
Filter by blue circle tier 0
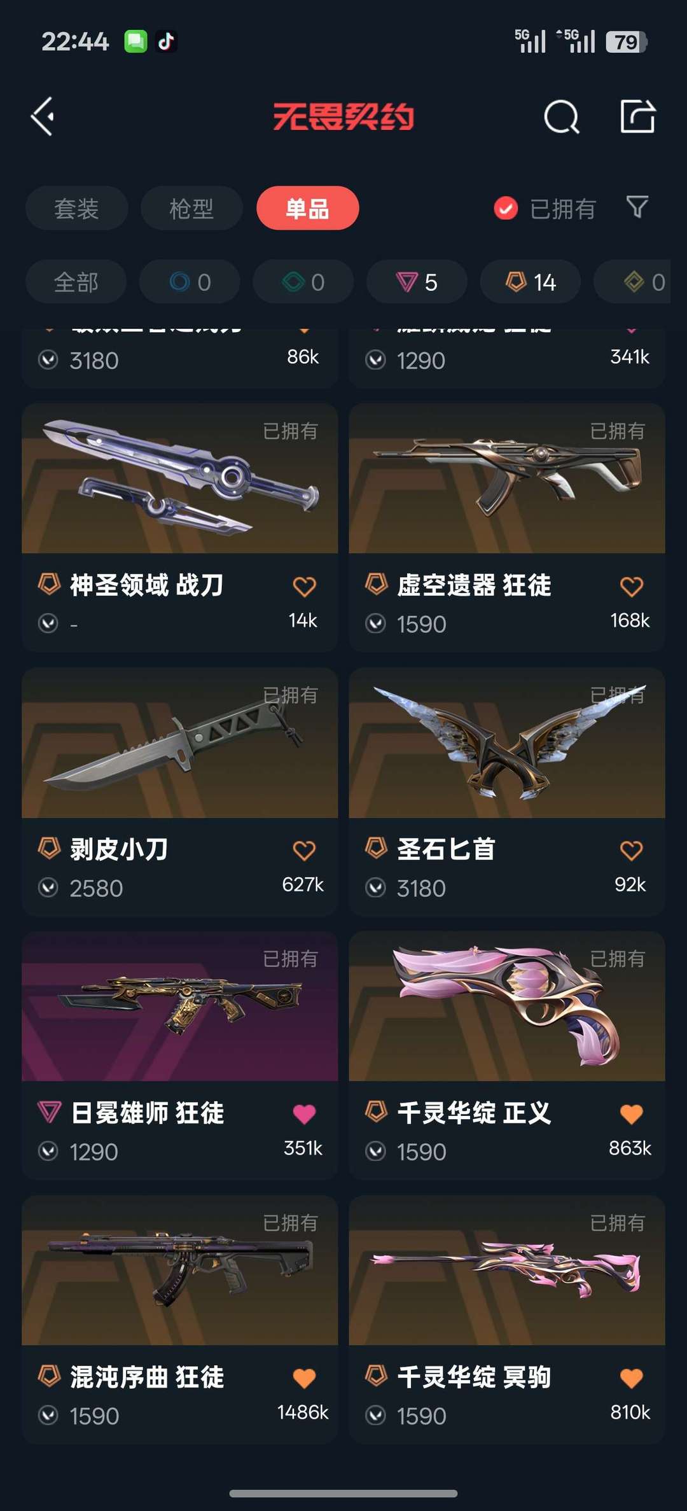[190, 282]
